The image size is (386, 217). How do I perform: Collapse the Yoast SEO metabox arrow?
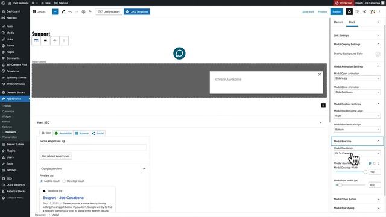tap(320, 122)
